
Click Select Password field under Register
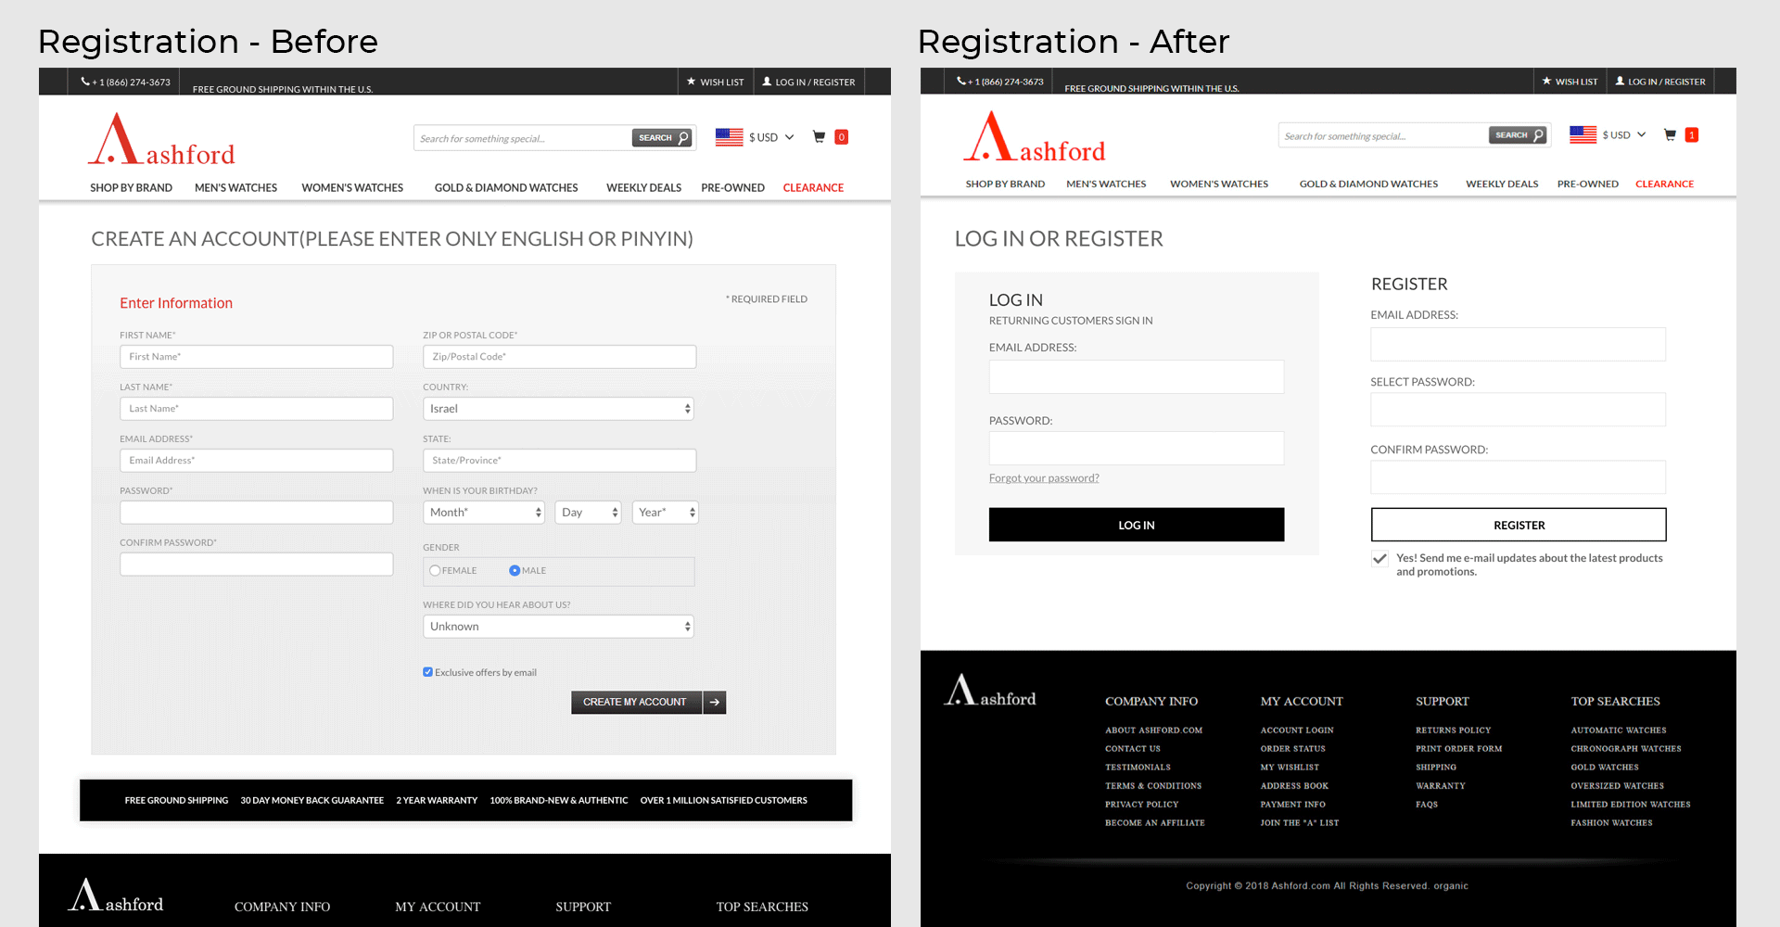(x=1519, y=410)
